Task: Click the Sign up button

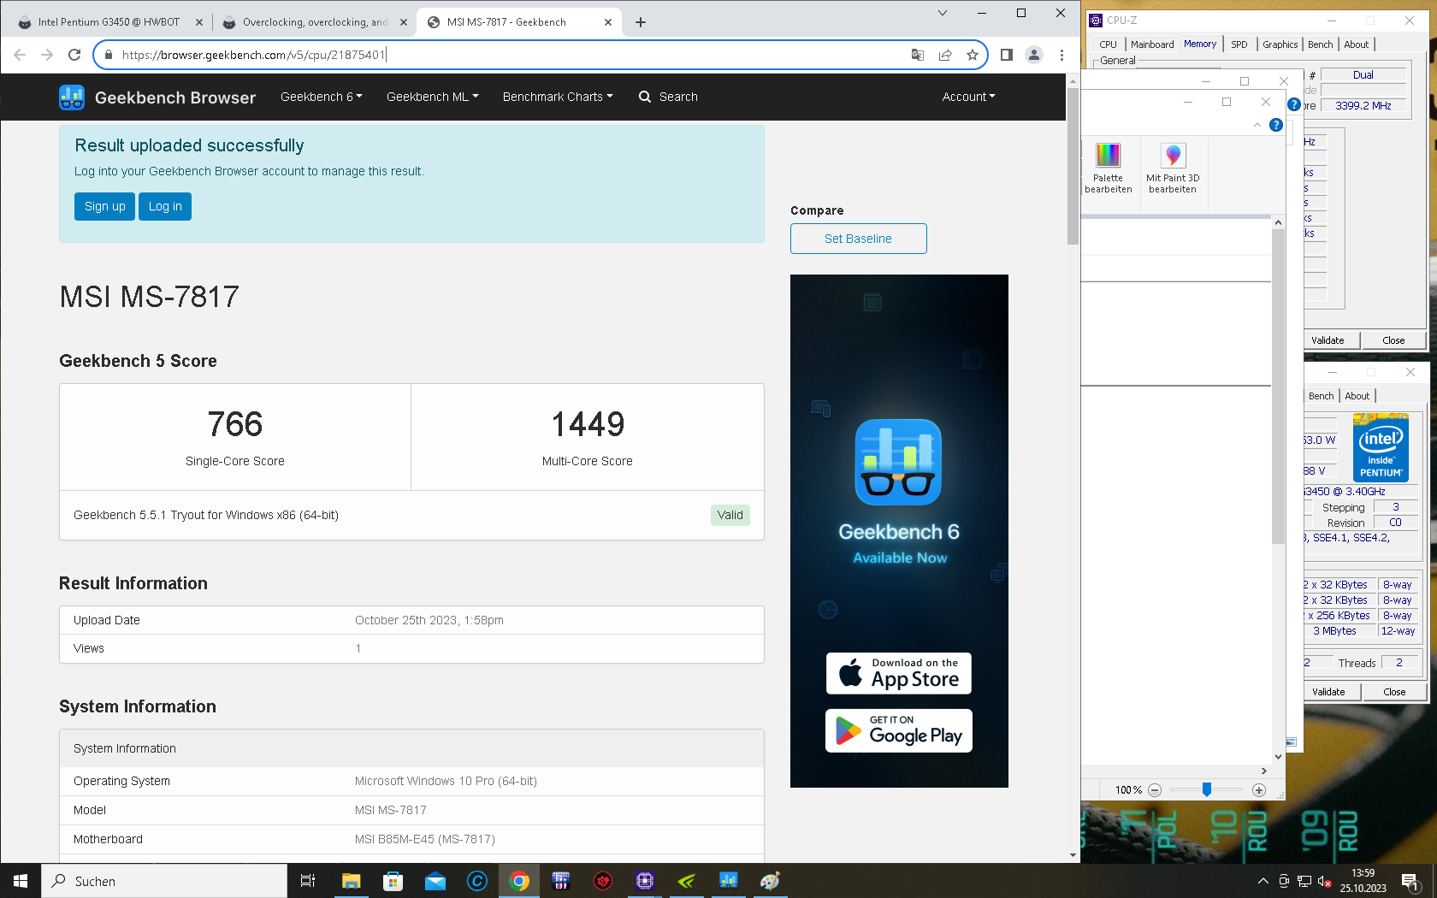Action: tap(104, 206)
